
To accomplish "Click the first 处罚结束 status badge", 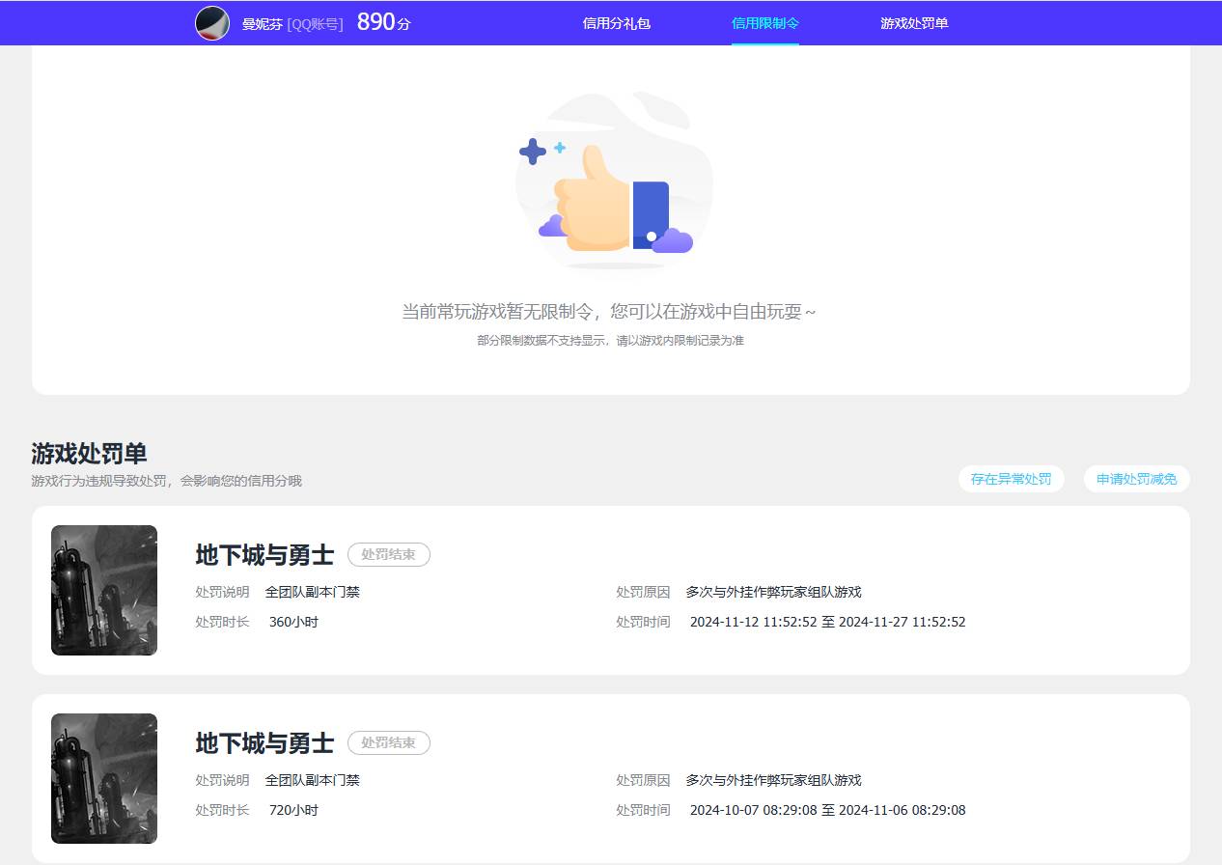I will 388,554.
